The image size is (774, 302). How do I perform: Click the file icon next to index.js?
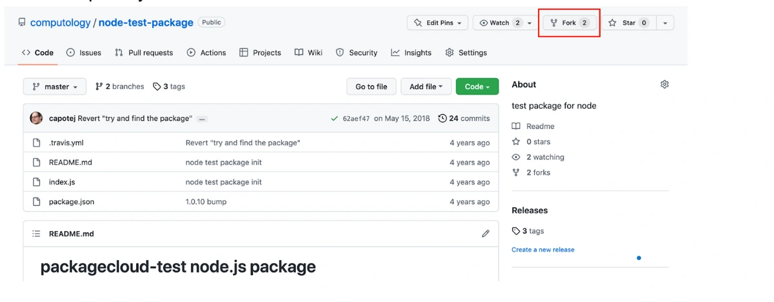point(37,182)
